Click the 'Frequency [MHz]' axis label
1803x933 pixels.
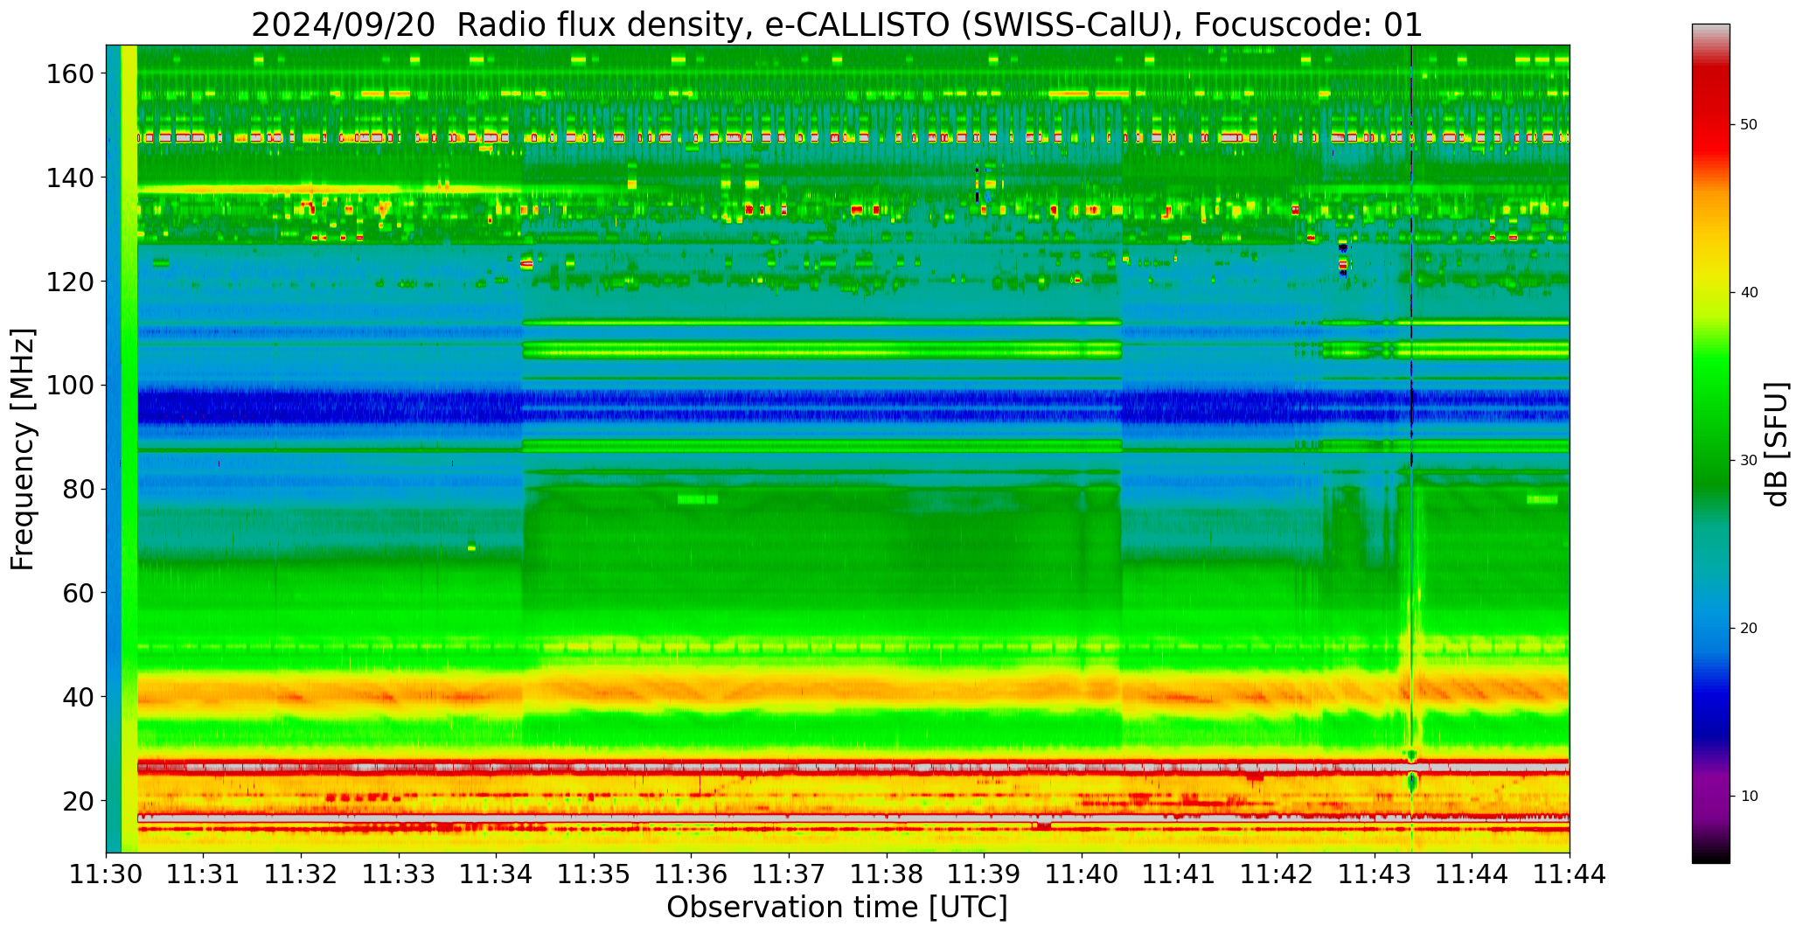click(x=24, y=449)
